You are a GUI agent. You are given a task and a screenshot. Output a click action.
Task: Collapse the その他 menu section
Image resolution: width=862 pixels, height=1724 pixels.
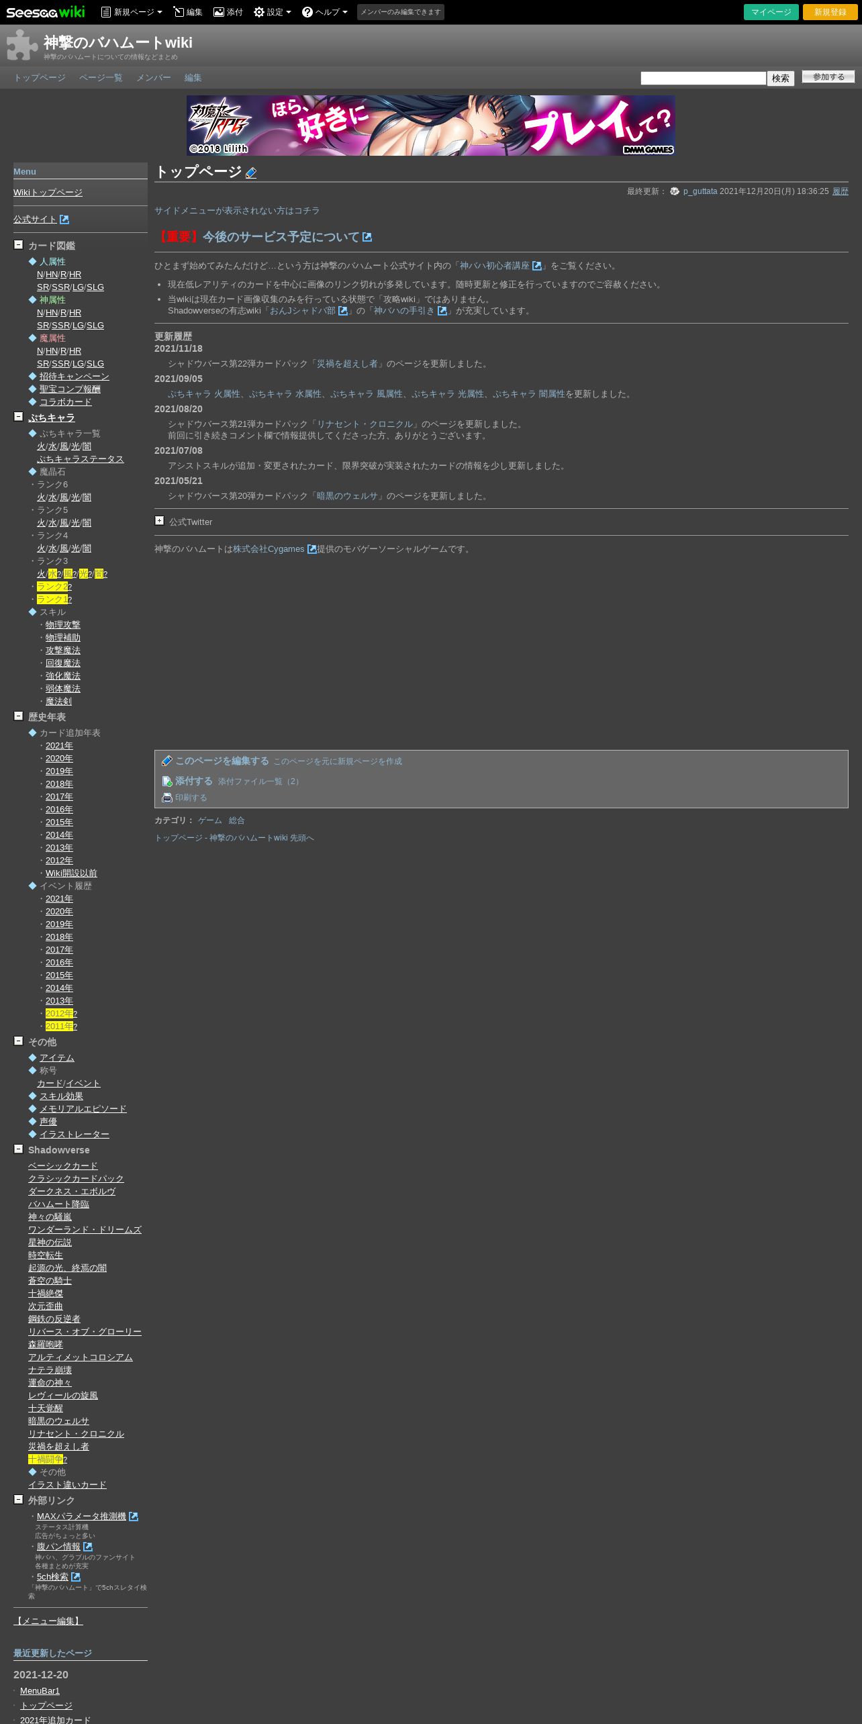18,1041
